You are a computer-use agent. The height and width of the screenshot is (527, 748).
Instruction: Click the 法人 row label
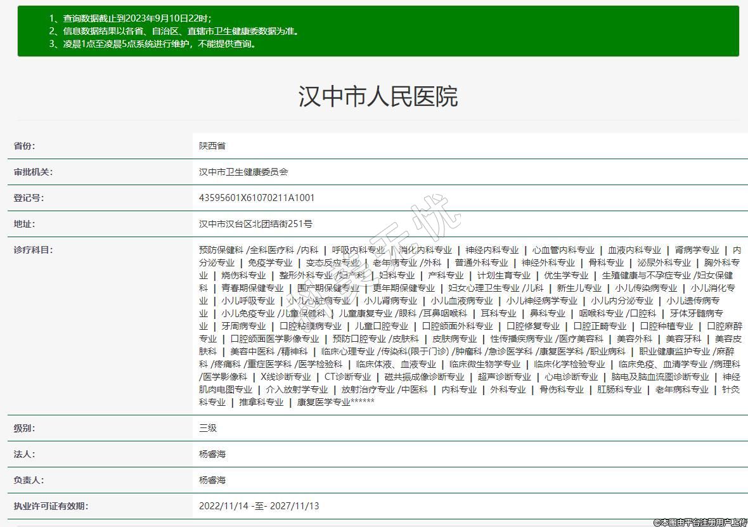(25, 454)
